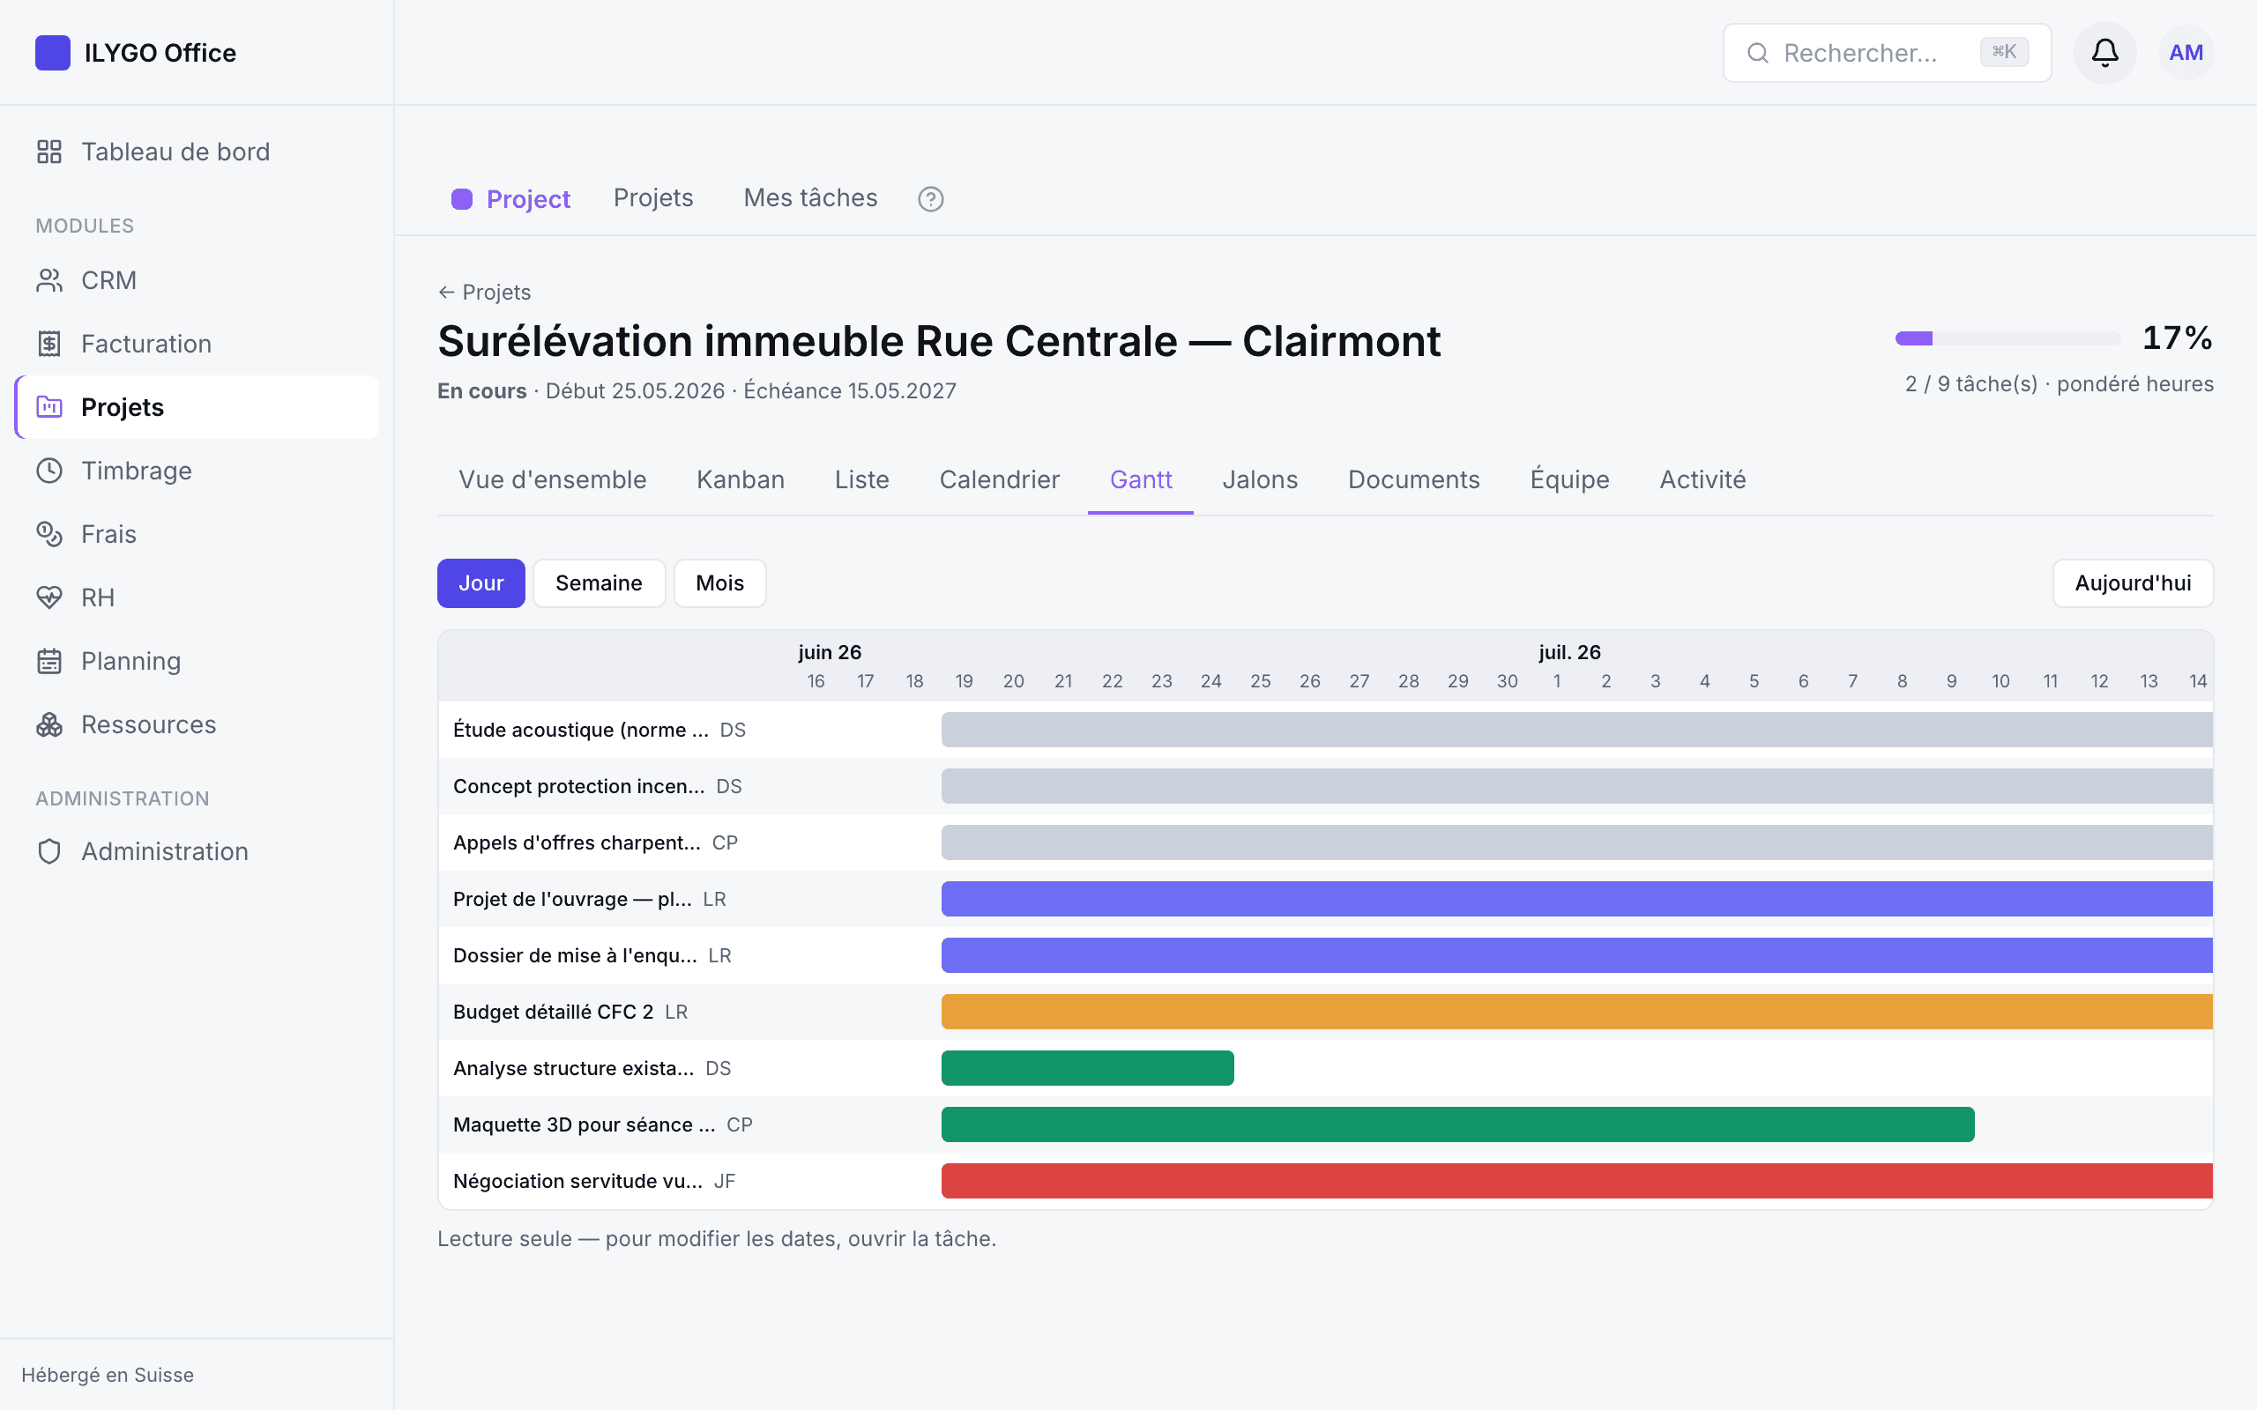Open Calendrier tab
Screen dimensions: 2257x1410
(999, 479)
